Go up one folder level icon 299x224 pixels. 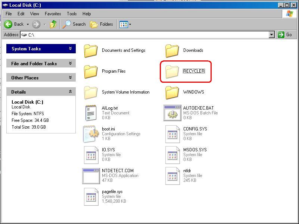(x=53, y=24)
